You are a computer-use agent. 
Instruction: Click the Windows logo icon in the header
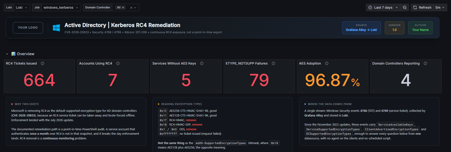point(56,28)
